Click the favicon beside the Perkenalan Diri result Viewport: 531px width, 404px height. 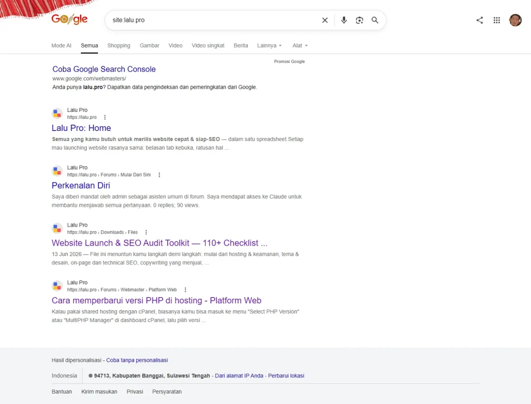click(x=57, y=171)
